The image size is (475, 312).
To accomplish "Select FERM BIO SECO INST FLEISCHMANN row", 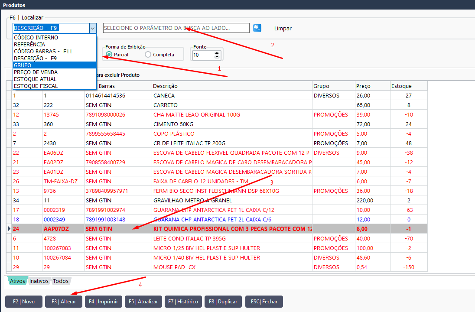I will (217, 191).
